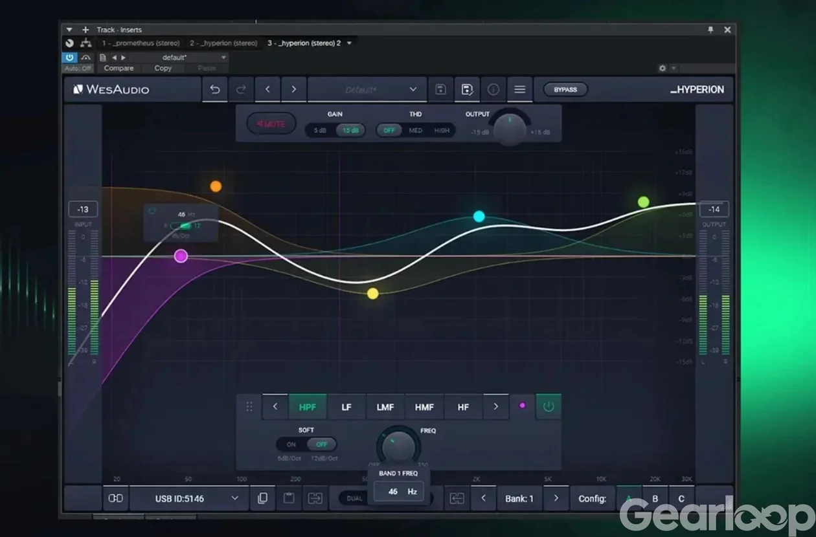Step to next host preset arrow
The width and height of the screenshot is (816, 537).
pyautogui.click(x=124, y=58)
